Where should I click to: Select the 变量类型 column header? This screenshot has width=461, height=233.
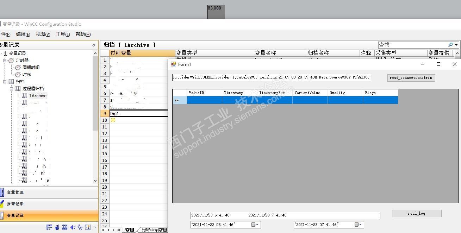point(214,53)
